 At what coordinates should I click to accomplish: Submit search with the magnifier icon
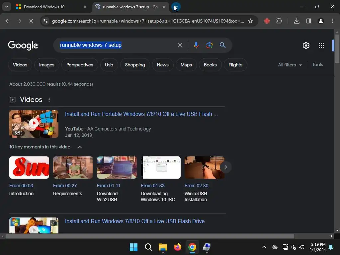point(223,45)
